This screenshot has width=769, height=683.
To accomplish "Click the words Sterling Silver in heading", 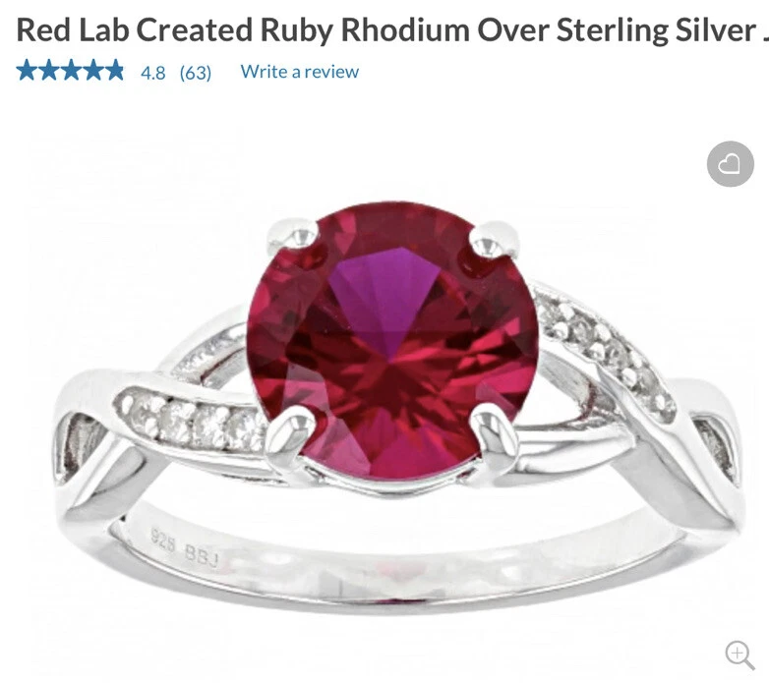I will (656, 29).
